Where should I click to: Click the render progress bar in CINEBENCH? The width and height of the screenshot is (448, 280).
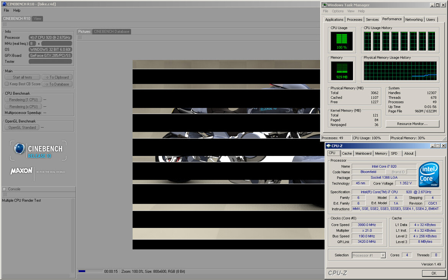click(x=90, y=272)
